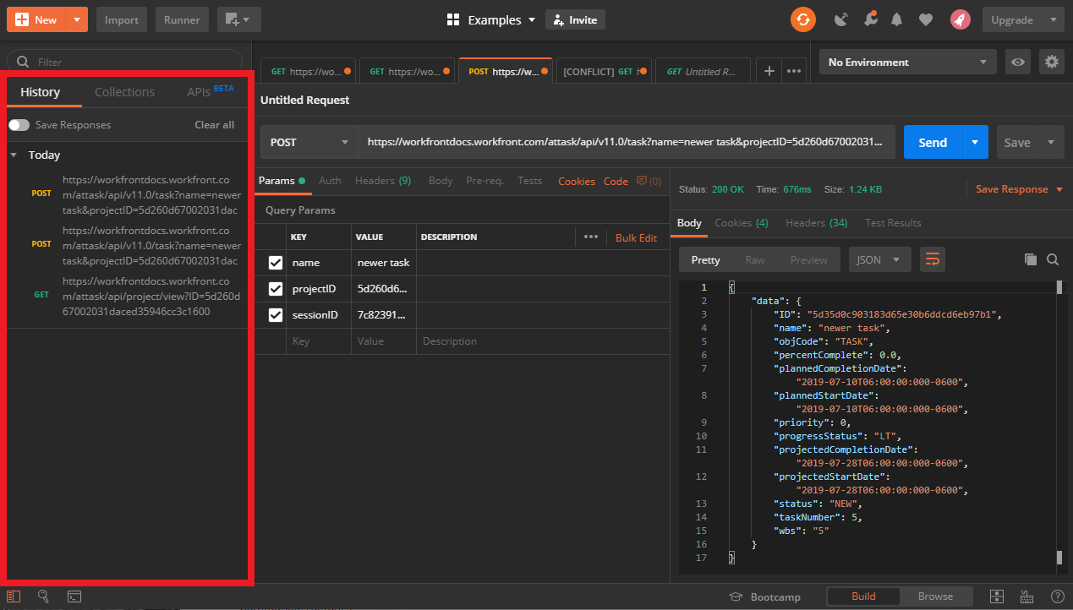
Task: Uncheck the sessionID param checkbox
Action: coord(275,315)
